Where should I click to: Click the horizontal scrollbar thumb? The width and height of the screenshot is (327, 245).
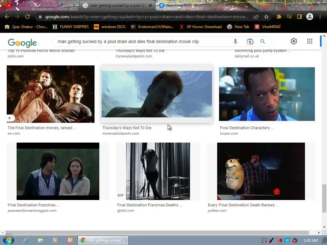[x=157, y=233]
